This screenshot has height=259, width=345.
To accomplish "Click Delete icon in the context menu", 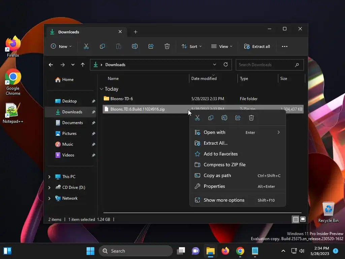I will pos(251,118).
